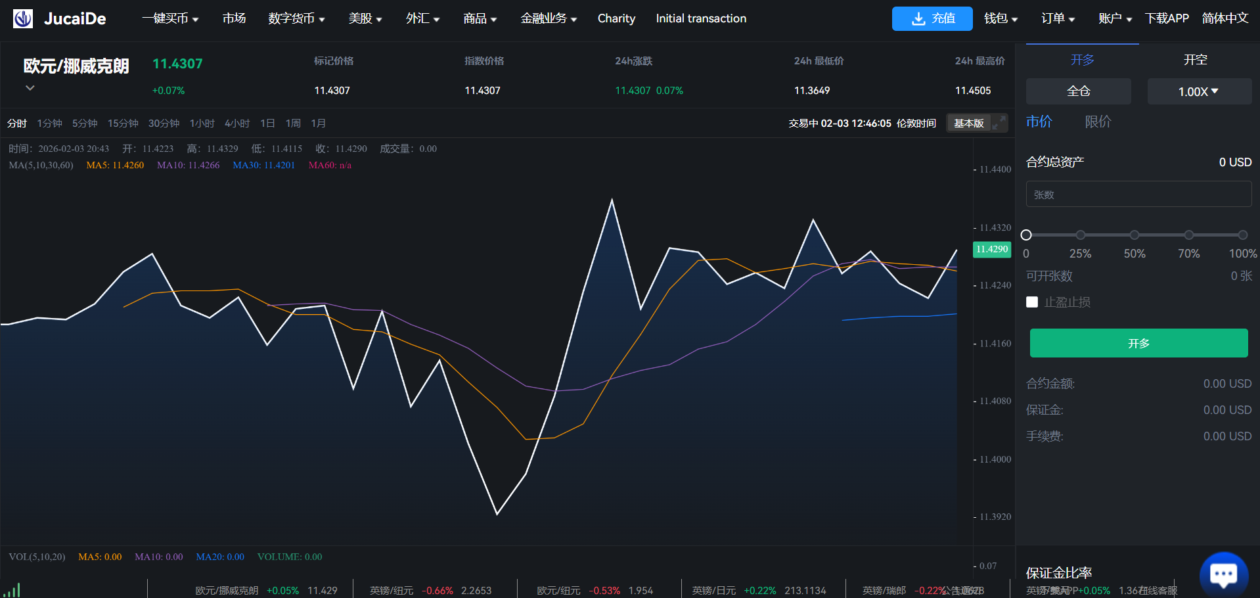
Task: Click the 张数 quantity input field
Action: (x=1138, y=195)
